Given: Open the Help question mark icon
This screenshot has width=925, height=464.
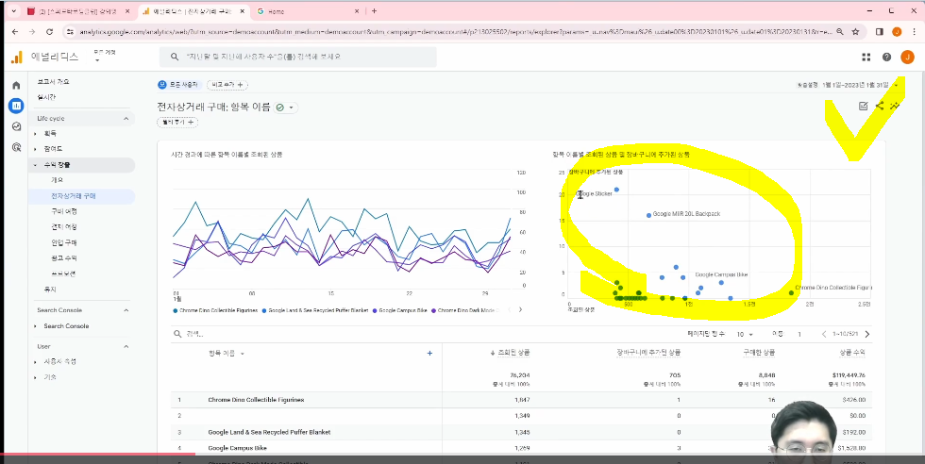Looking at the screenshot, I should pos(886,57).
